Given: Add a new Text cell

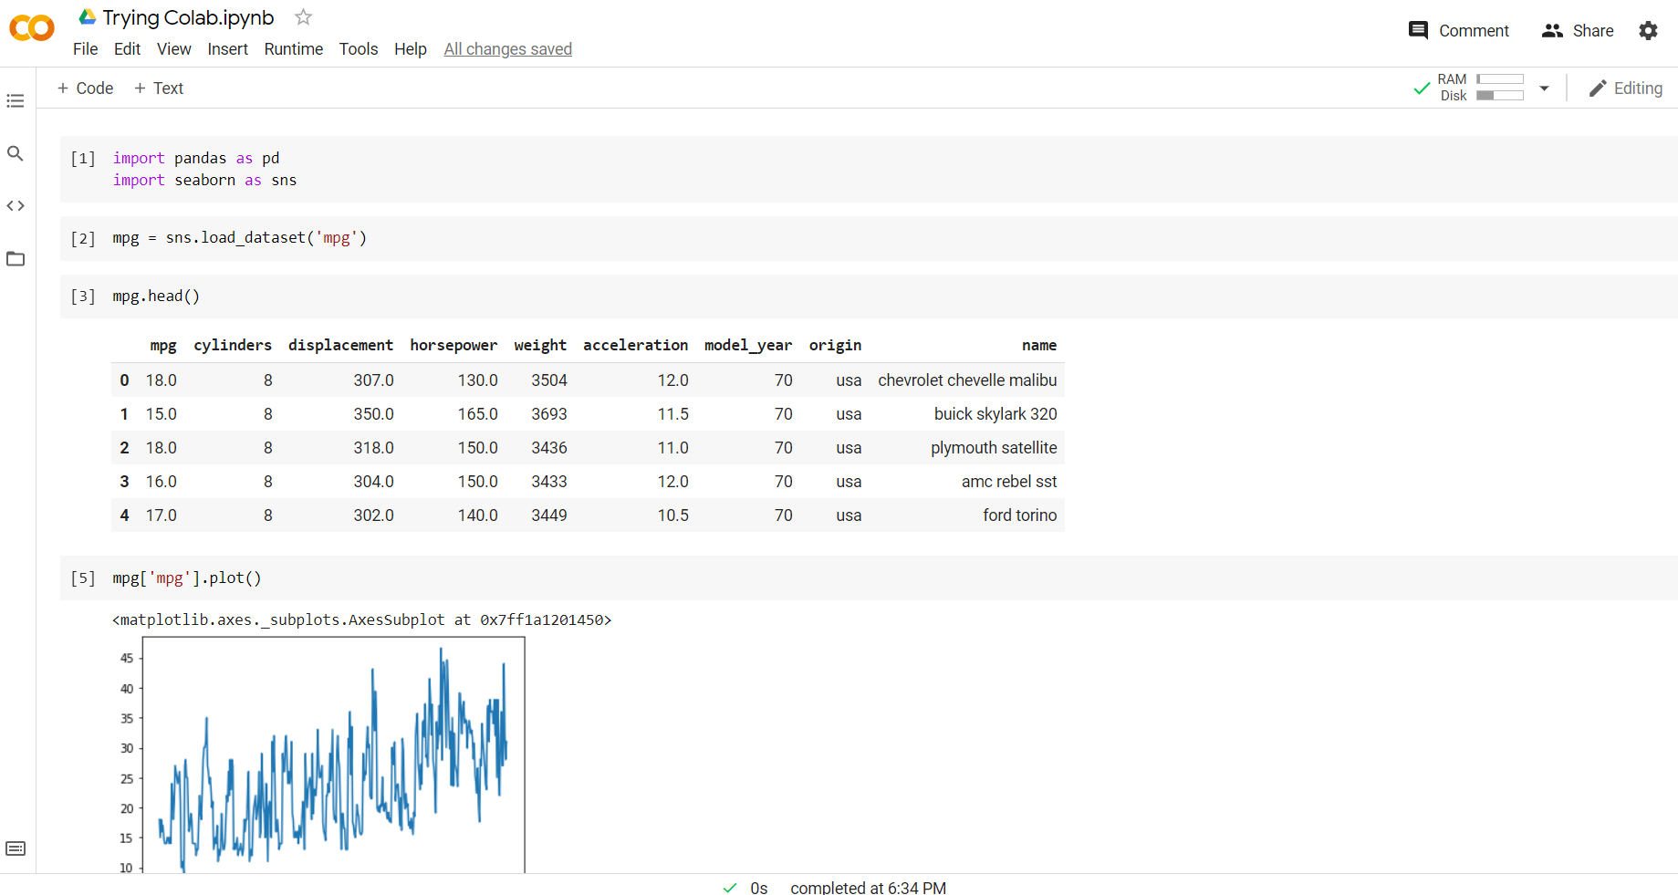Looking at the screenshot, I should [x=159, y=88].
